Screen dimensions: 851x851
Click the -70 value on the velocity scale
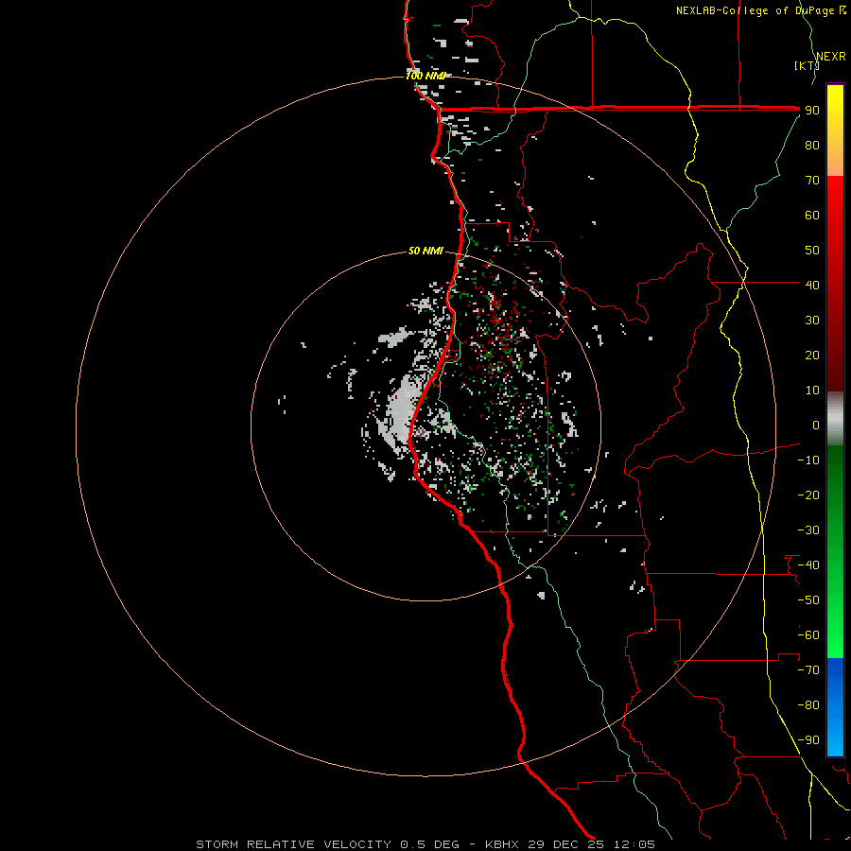(x=808, y=669)
